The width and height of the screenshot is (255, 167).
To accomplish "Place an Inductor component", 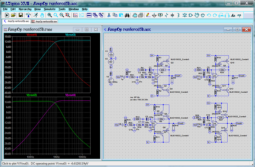I will [x=178, y=15].
